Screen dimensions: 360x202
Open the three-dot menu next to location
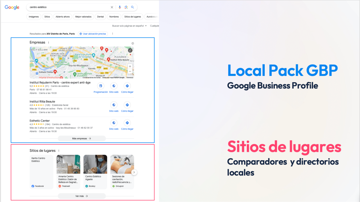pyautogui.click(x=112, y=34)
